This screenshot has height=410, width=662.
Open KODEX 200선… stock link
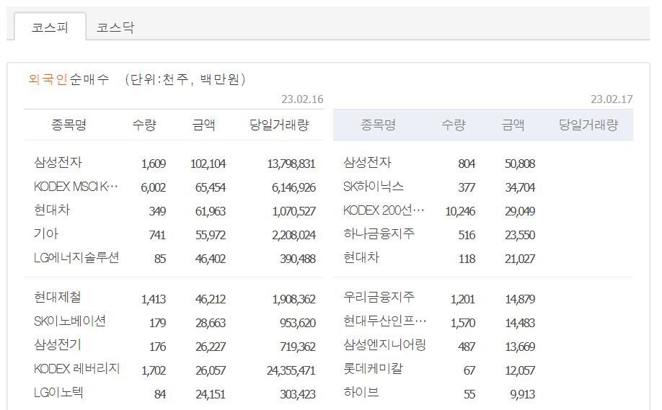coord(384,210)
